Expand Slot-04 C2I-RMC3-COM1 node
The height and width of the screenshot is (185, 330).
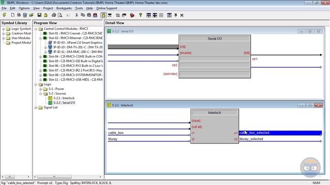(x=40, y=57)
